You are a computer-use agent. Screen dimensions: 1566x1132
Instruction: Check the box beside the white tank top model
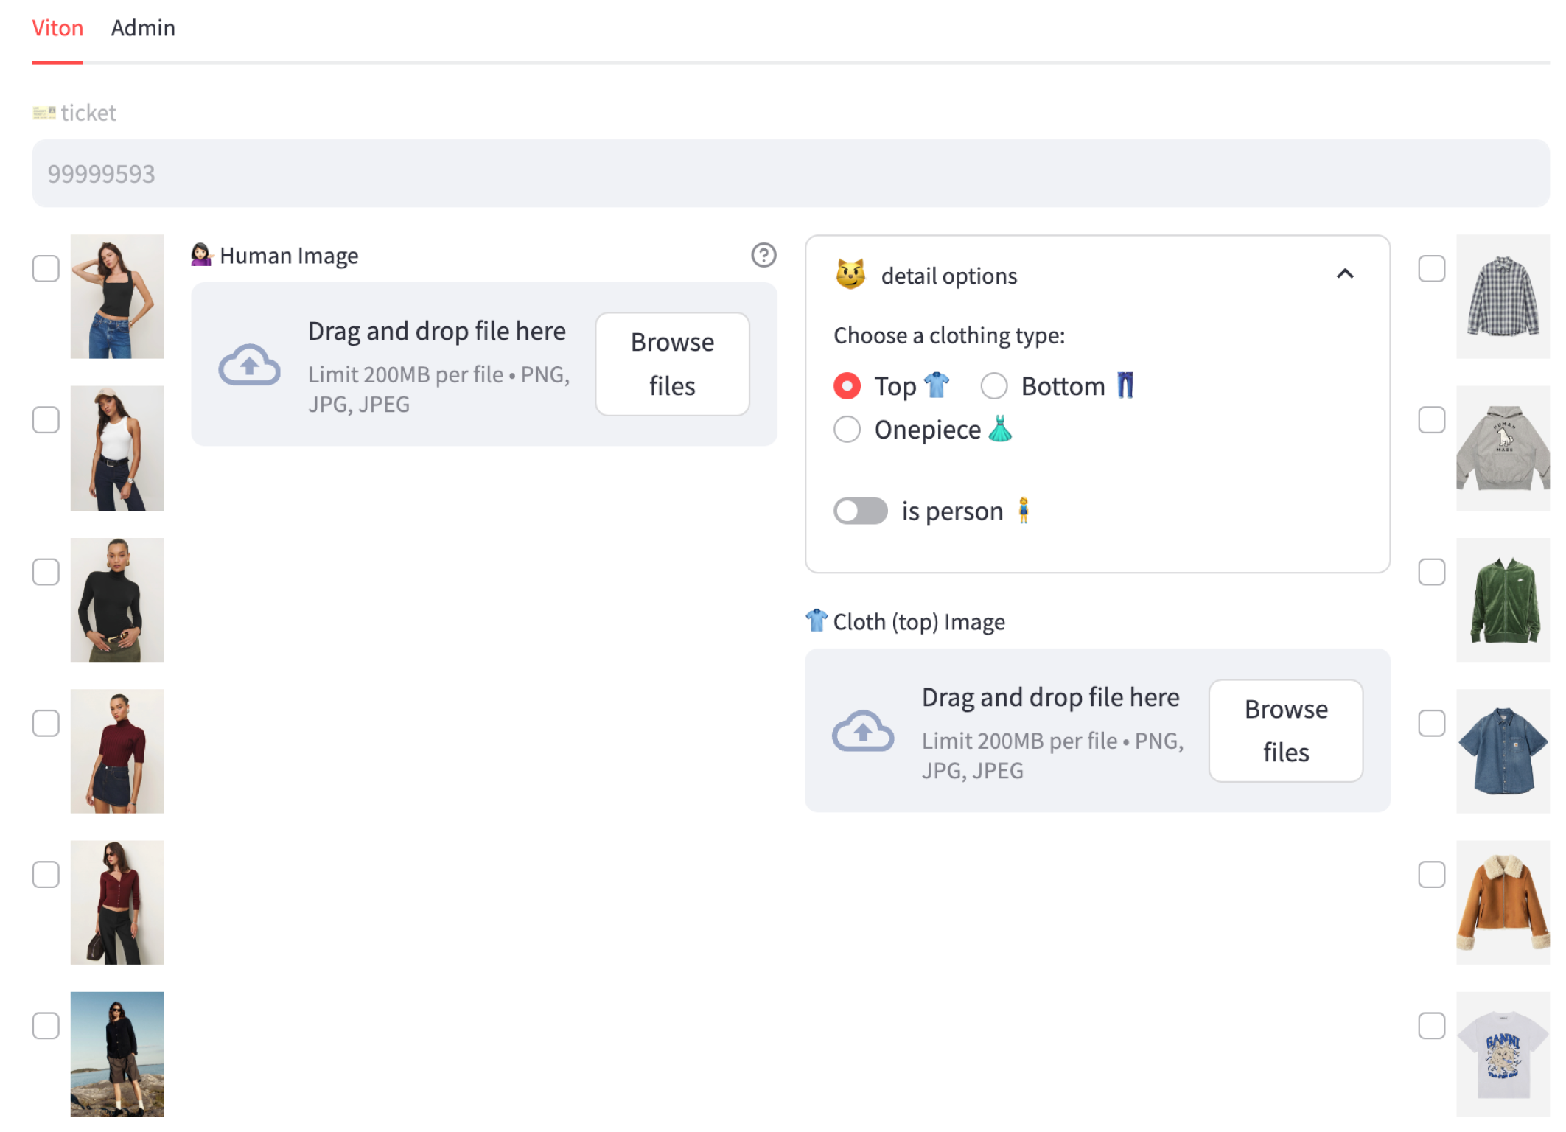pos(46,420)
